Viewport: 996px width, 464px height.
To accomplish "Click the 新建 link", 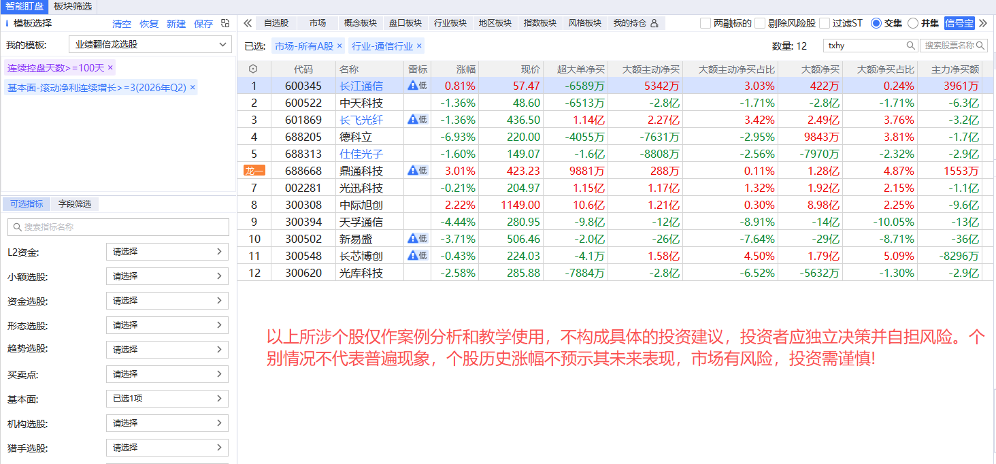I will [176, 24].
